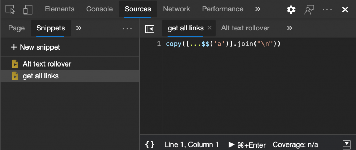Open the Network tab

click(177, 9)
